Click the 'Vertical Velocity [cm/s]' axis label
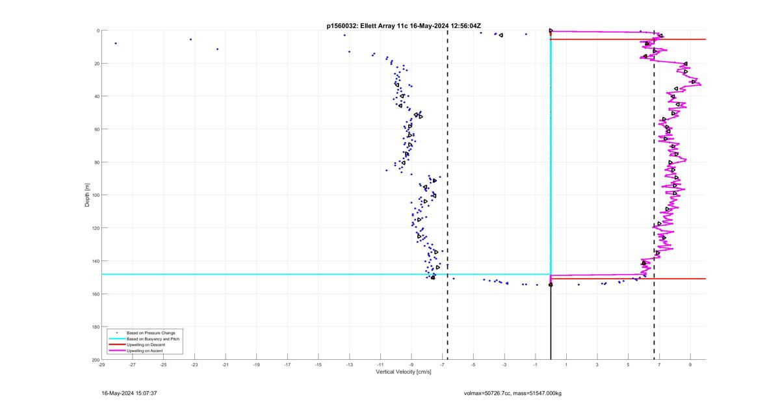780x404 pixels. click(x=404, y=372)
